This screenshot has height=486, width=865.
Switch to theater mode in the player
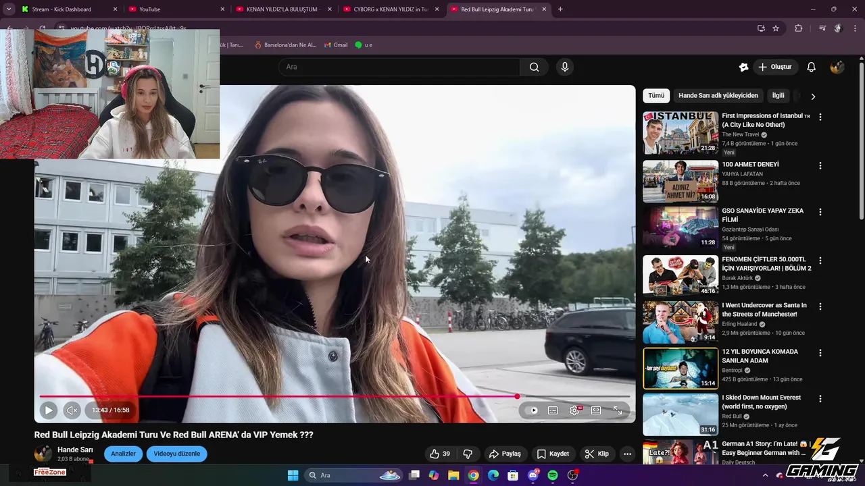[x=596, y=410]
